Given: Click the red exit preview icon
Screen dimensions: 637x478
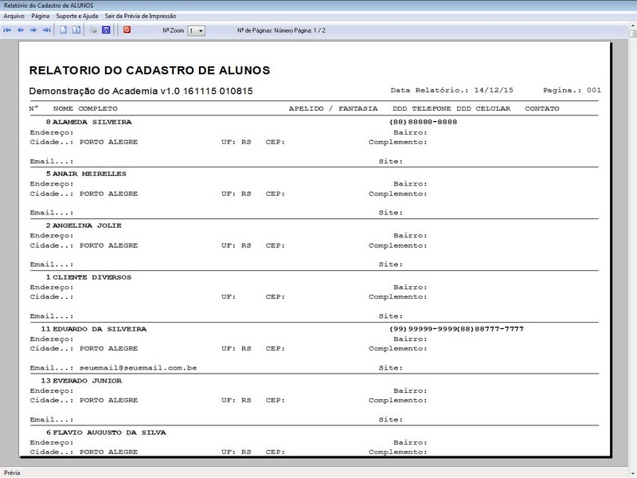Looking at the screenshot, I should click(127, 30).
